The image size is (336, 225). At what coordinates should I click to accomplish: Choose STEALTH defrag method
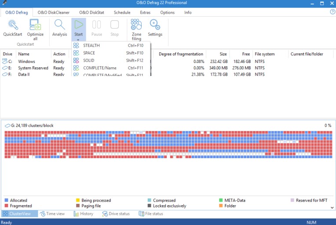pyautogui.click(x=111, y=45)
